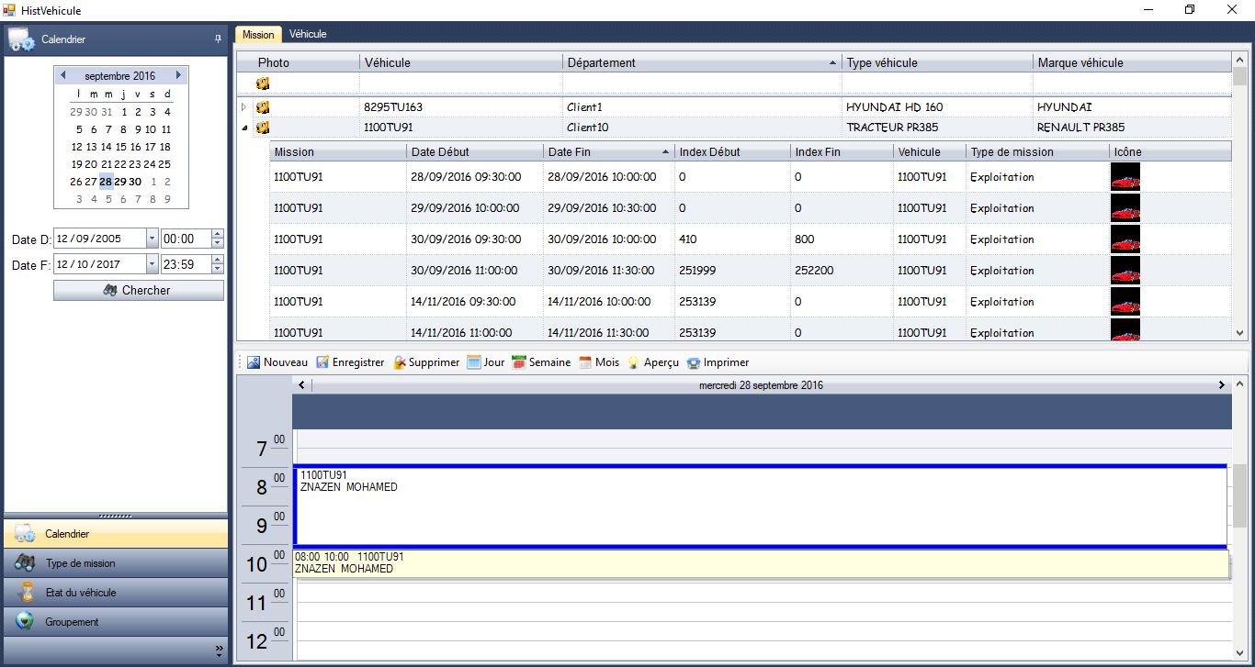The height and width of the screenshot is (667, 1255).
Task: Switch to the Véhicule tab
Action: pos(308,34)
